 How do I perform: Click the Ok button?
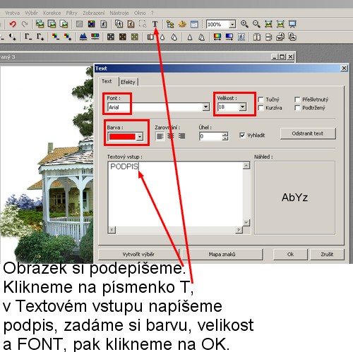pyautogui.click(x=290, y=254)
